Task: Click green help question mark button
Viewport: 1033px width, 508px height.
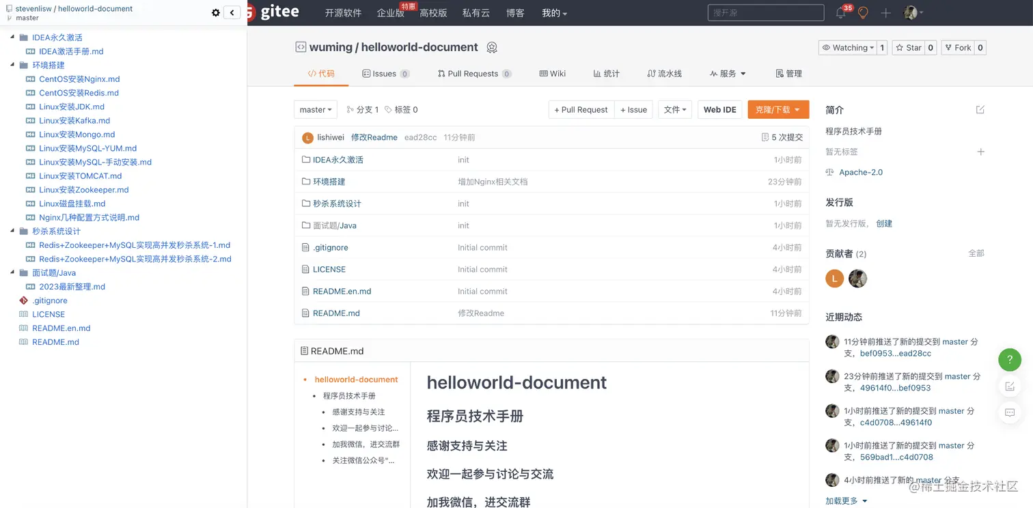Action: 1010,359
